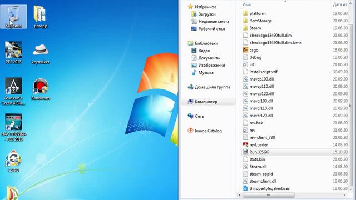Select the Bandicam desktop shortcut
Image resolution: width=356 pixels, height=200 pixels.
point(41,89)
